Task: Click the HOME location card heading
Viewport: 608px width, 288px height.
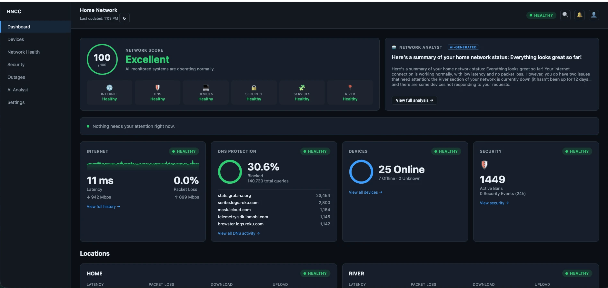Action: (95, 273)
